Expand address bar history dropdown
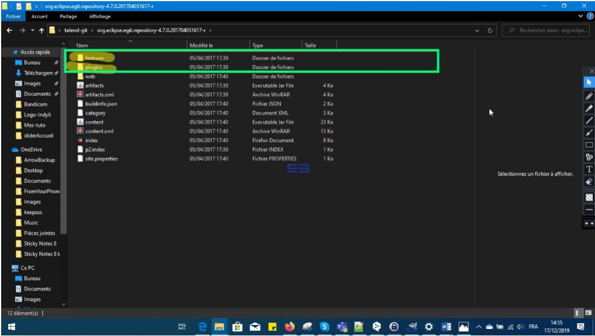This screenshot has height=336, width=595. (477, 30)
